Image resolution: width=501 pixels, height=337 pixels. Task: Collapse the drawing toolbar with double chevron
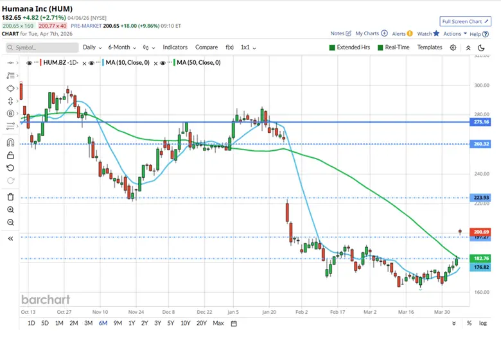[x=10, y=239]
